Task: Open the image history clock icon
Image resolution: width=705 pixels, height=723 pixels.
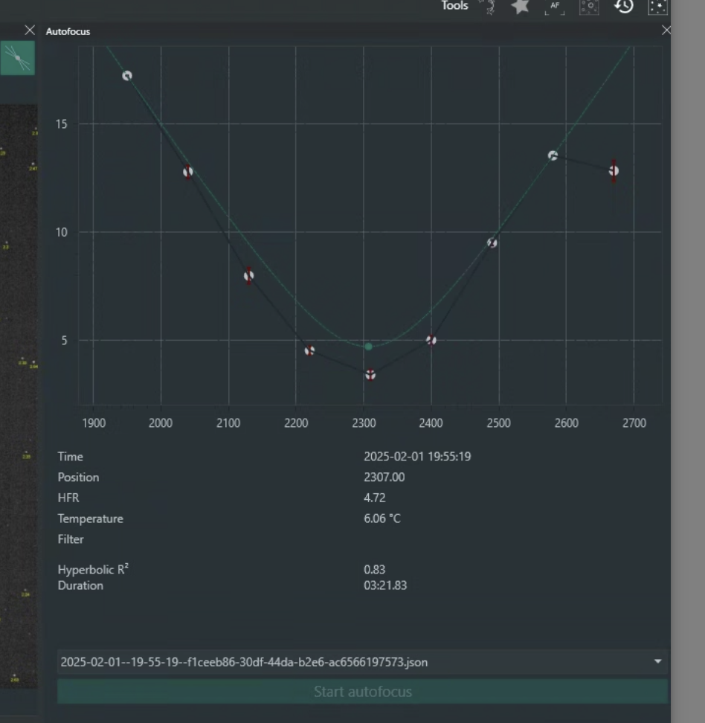Action: click(623, 7)
